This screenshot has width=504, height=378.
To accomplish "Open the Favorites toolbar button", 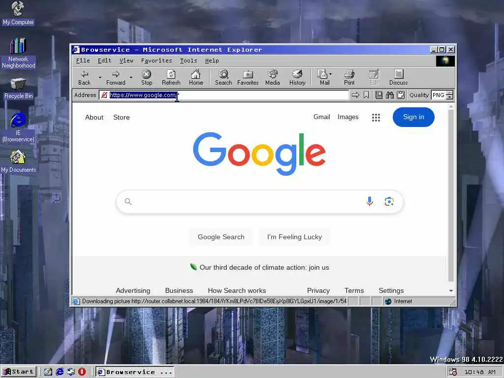I will [x=248, y=77].
